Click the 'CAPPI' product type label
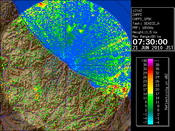The height and width of the screenshot is (131, 175). (x=137, y=15)
